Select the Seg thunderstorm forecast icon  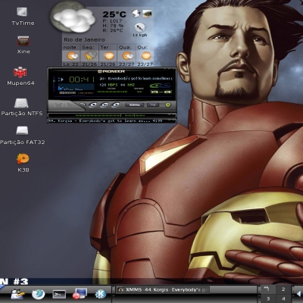click(x=90, y=56)
